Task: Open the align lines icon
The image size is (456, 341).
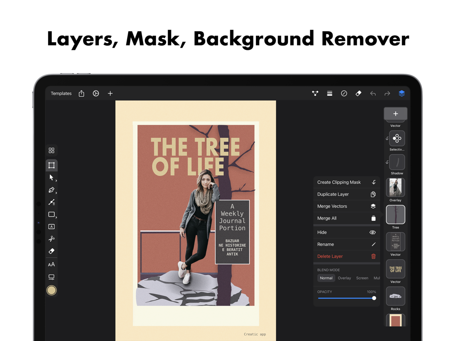Action: pyautogui.click(x=329, y=93)
